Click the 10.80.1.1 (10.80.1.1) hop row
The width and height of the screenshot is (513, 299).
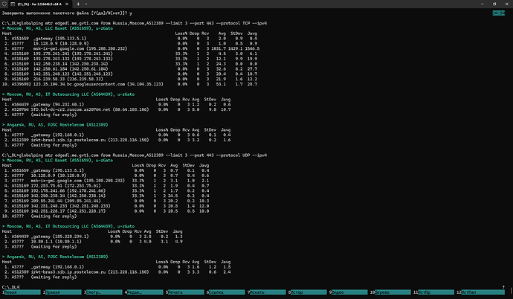pyautogui.click(x=93, y=242)
